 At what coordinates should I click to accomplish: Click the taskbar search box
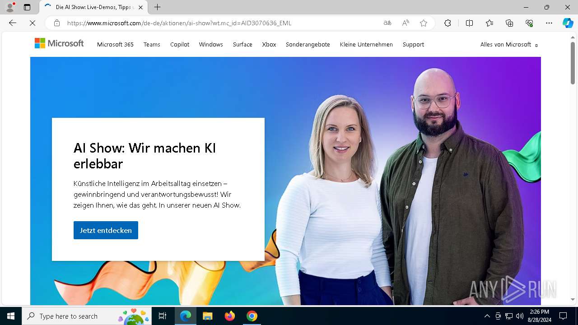pos(87,316)
